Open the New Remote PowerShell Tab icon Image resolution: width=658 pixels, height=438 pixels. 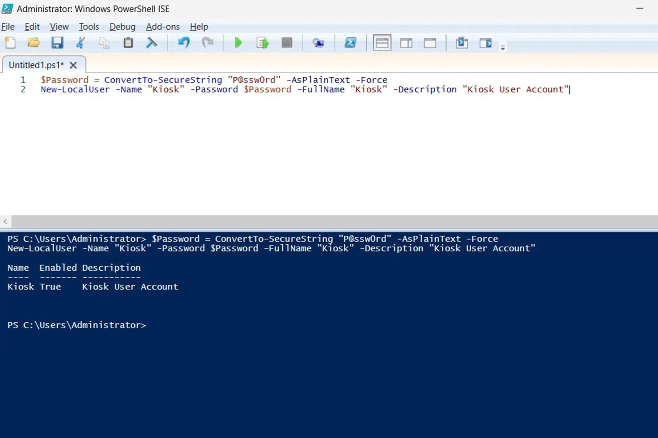tap(318, 43)
